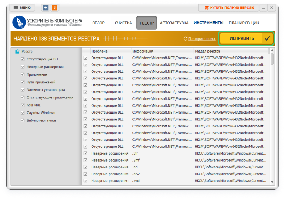Click the scrollbar up arrow
Viewport: 285px width, 199px height.
[272, 50]
